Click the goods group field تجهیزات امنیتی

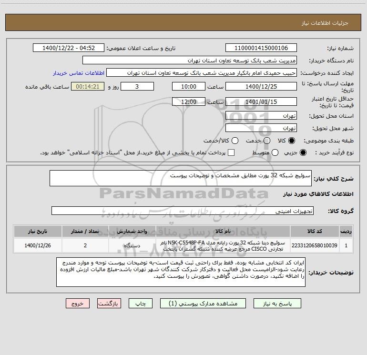coord(183,211)
